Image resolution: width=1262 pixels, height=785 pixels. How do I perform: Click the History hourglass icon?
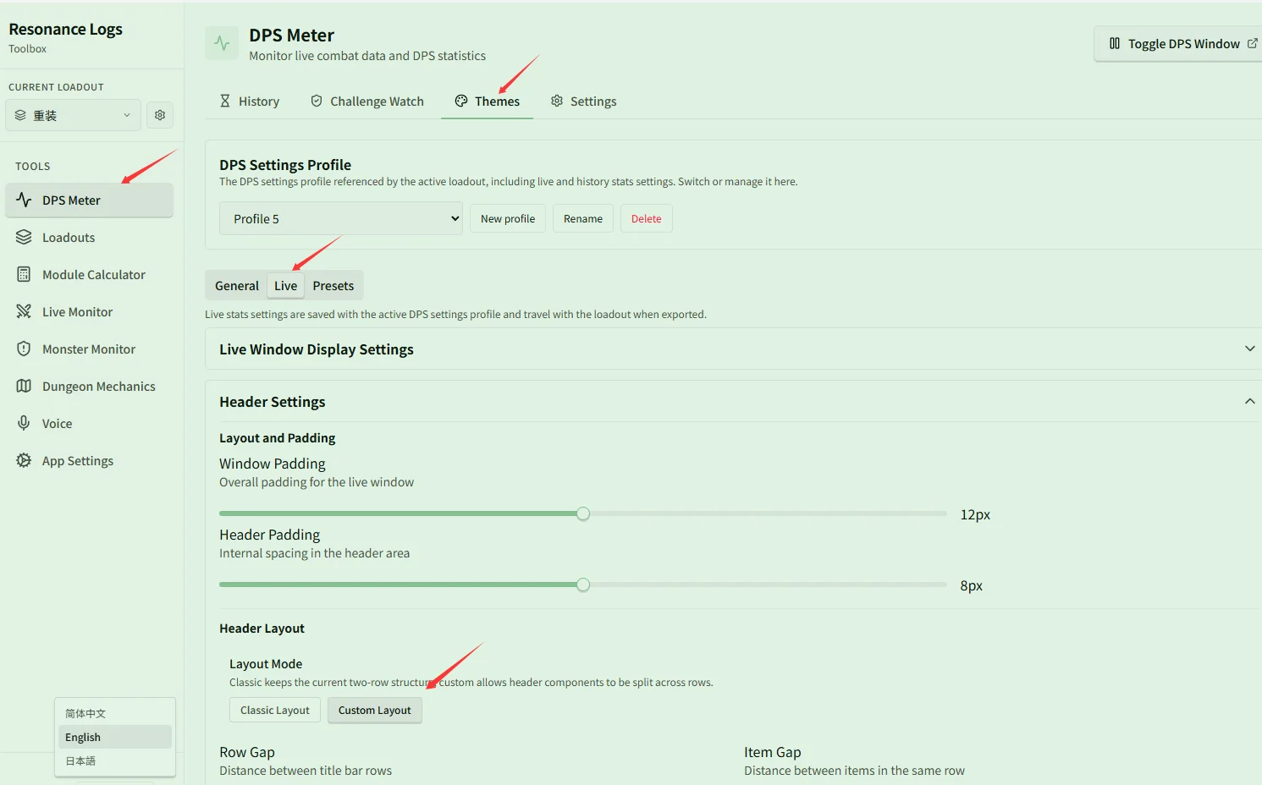click(x=225, y=101)
